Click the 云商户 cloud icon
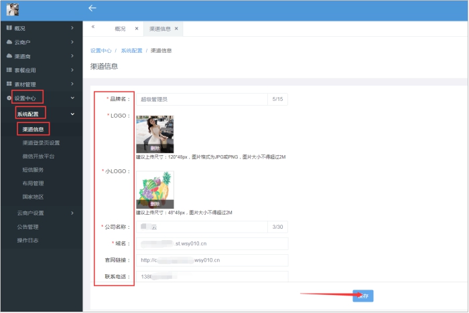469x313 pixels. pyautogui.click(x=9, y=42)
